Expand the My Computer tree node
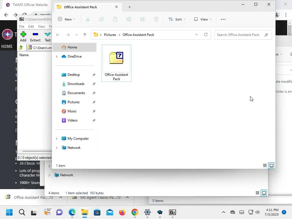Screen dimensions: 292x219 57,139
